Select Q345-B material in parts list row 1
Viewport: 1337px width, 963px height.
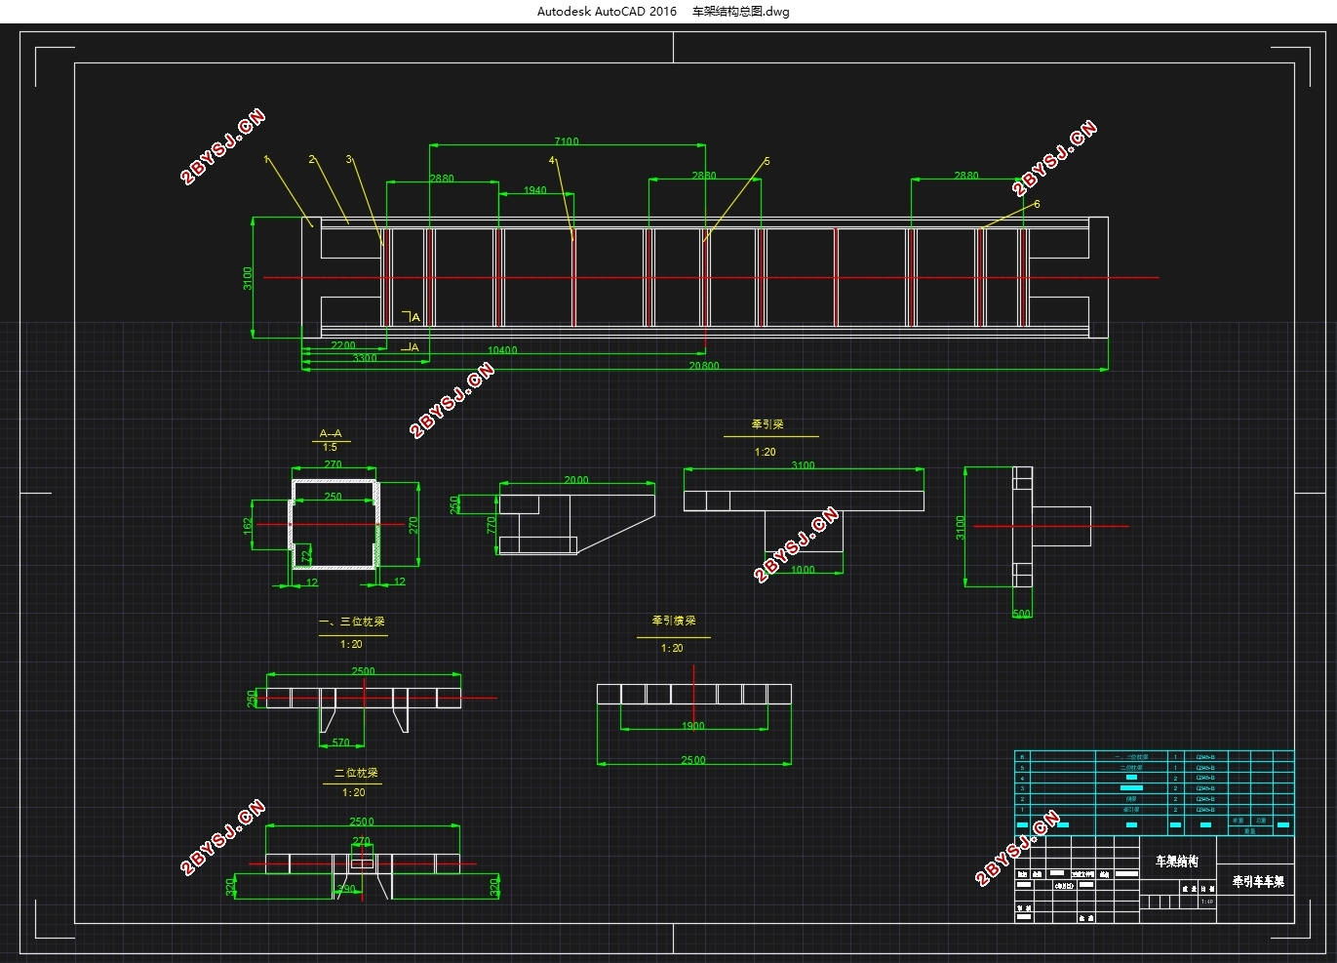(x=1205, y=810)
